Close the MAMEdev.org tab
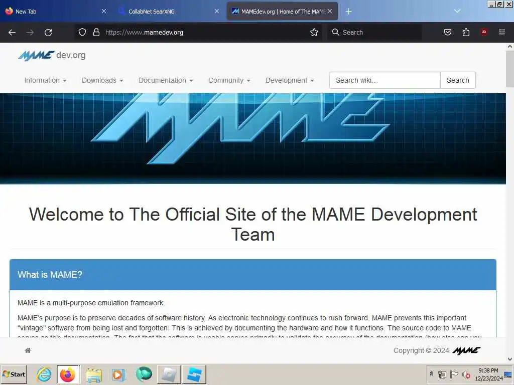 tap(330, 11)
